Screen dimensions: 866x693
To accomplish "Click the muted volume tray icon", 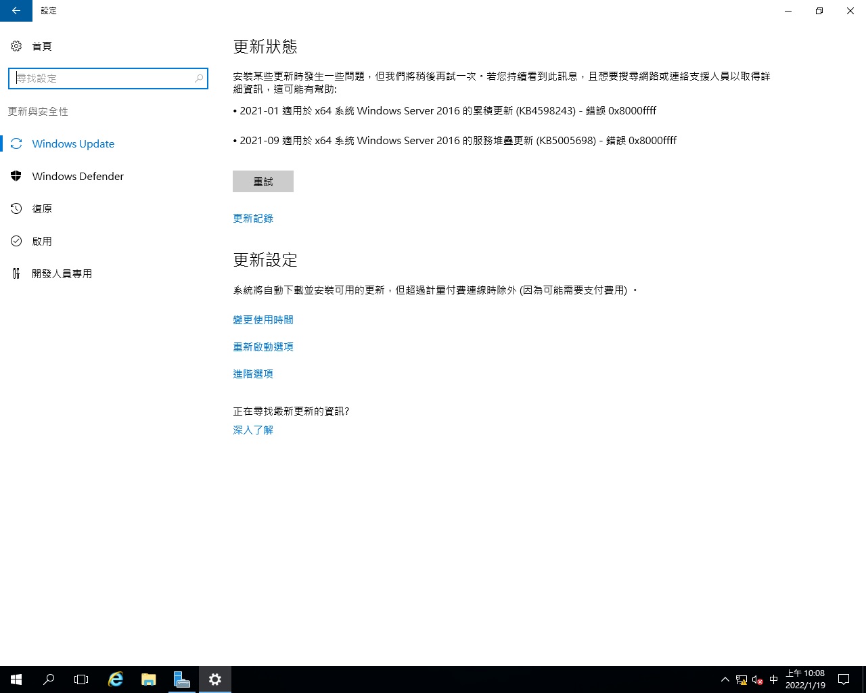I will (x=758, y=679).
